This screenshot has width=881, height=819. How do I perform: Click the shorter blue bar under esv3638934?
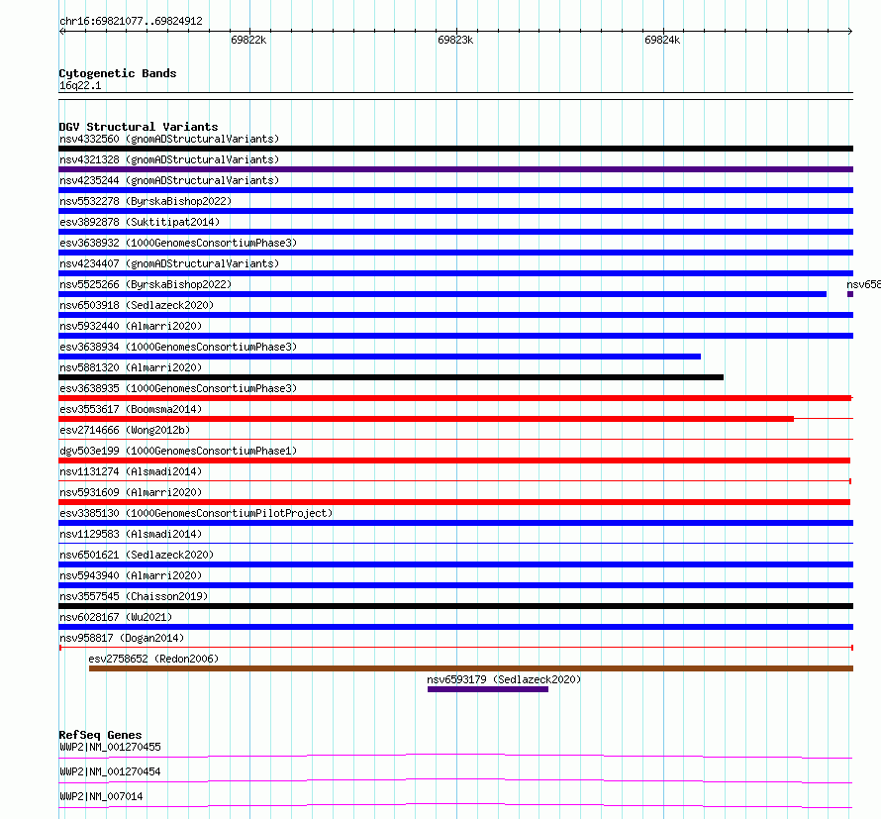(x=379, y=357)
